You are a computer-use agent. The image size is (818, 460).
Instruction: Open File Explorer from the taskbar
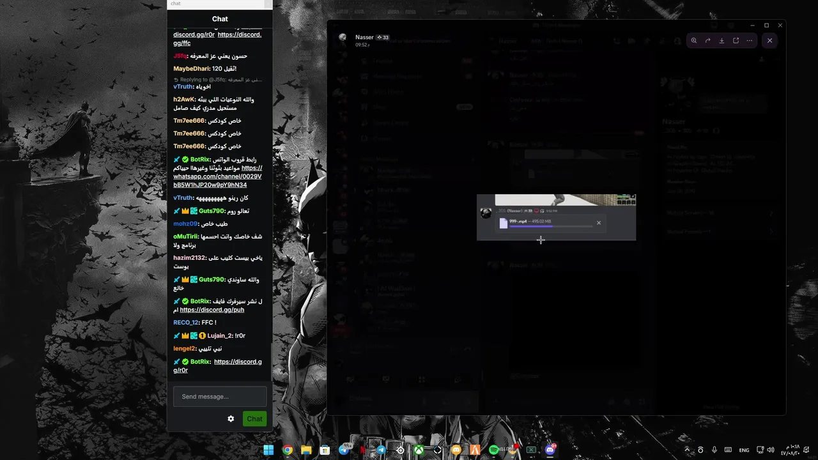tap(306, 450)
